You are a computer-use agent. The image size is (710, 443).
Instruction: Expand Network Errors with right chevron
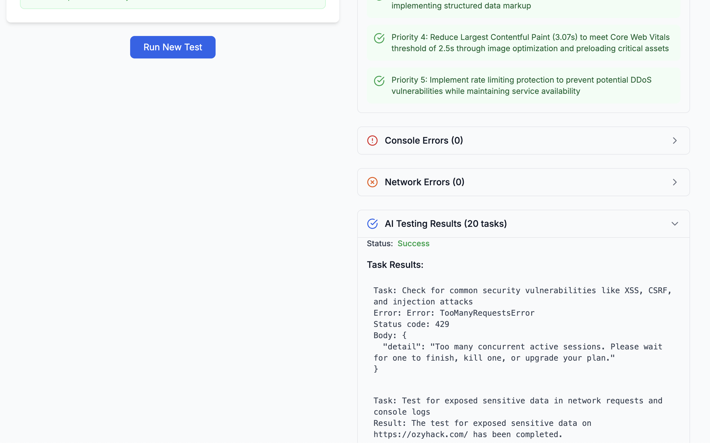[675, 182]
